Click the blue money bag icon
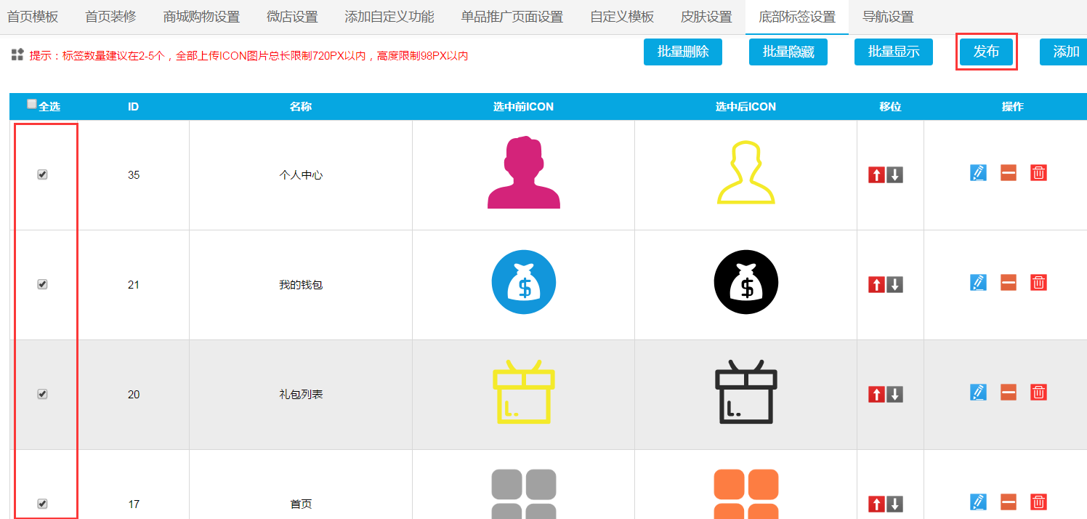1087x519 pixels. [524, 282]
